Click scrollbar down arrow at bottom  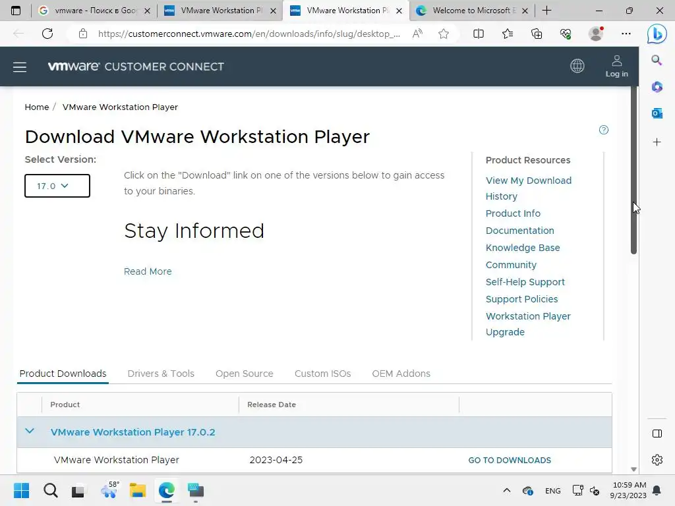click(633, 469)
